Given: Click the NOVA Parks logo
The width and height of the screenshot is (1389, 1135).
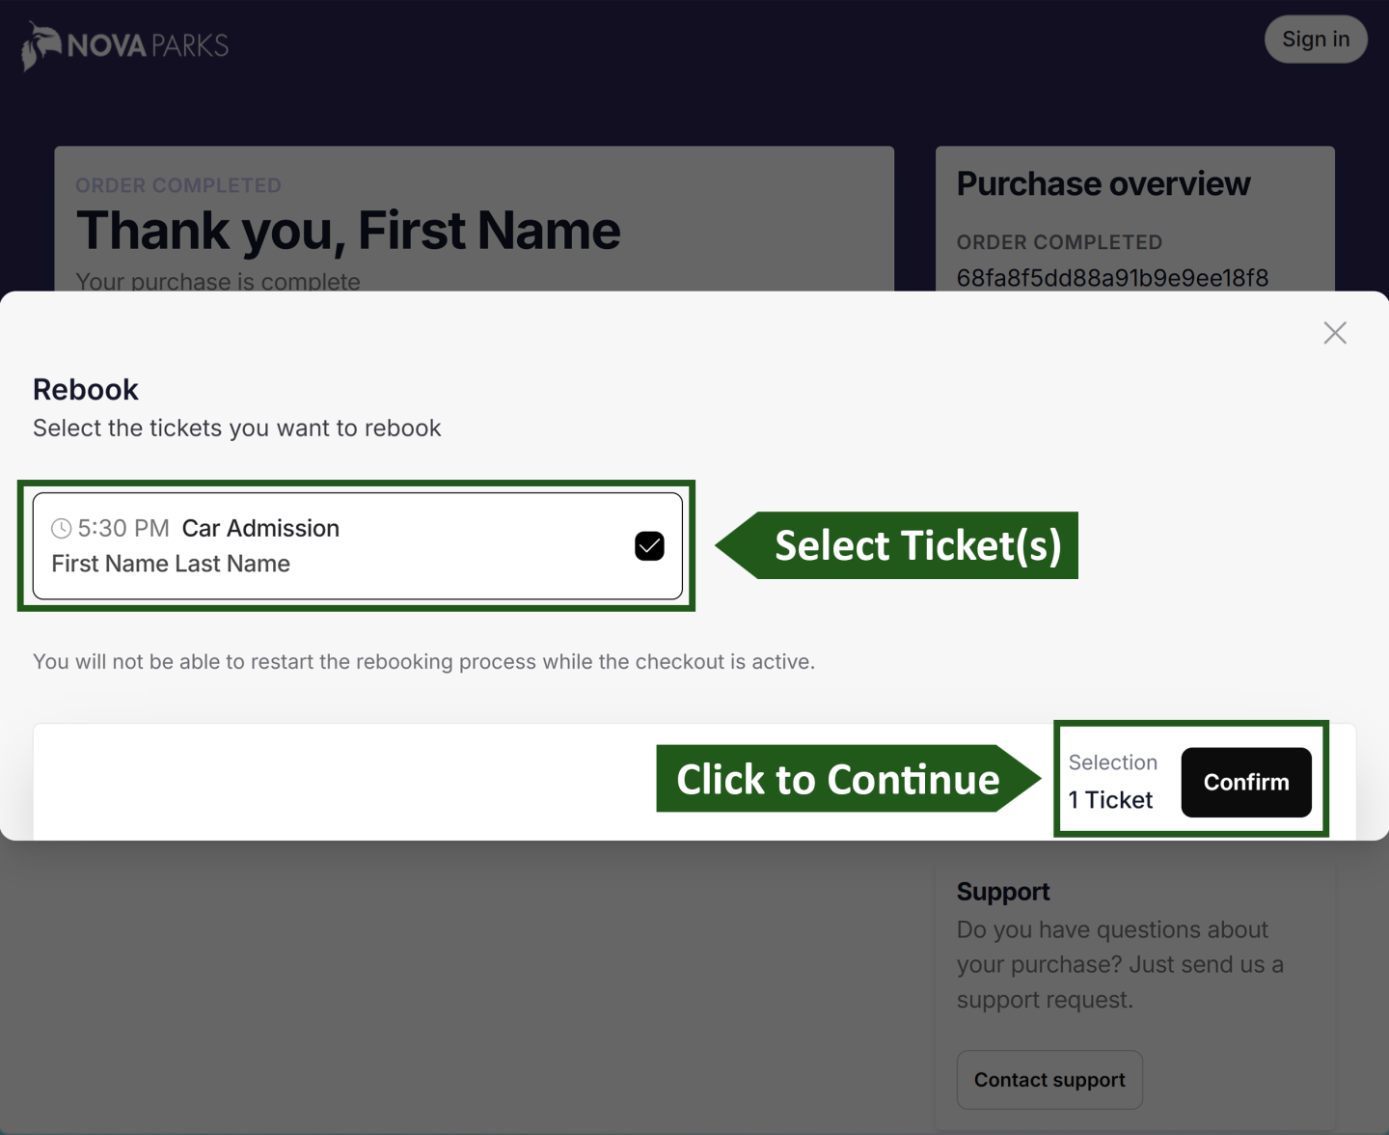Looking at the screenshot, I should coord(123,44).
